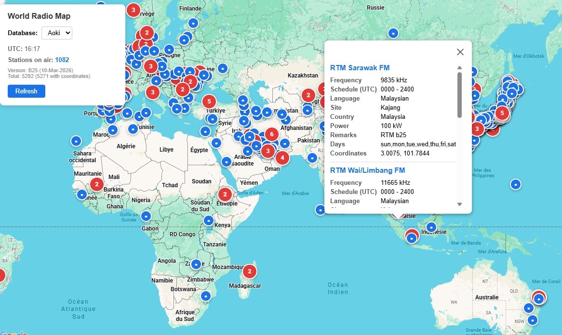Click the frequency value 11665 kHz
This screenshot has width=562, height=335.
(395, 182)
